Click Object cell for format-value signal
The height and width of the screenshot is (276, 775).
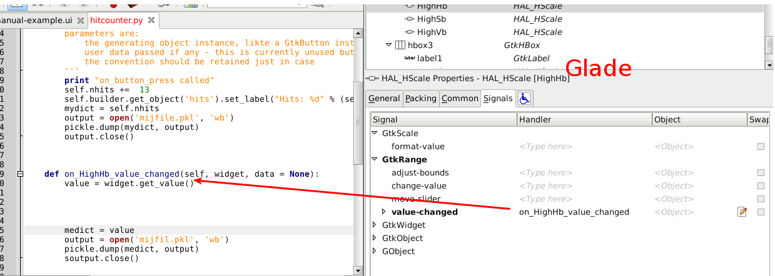click(699, 146)
